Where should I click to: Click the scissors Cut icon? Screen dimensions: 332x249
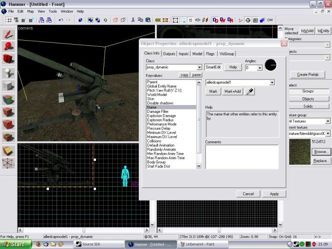click(x=133, y=20)
